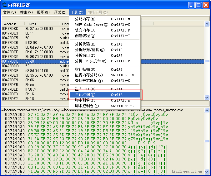Choose 创建线程 from the tools menu

[x=105, y=36]
